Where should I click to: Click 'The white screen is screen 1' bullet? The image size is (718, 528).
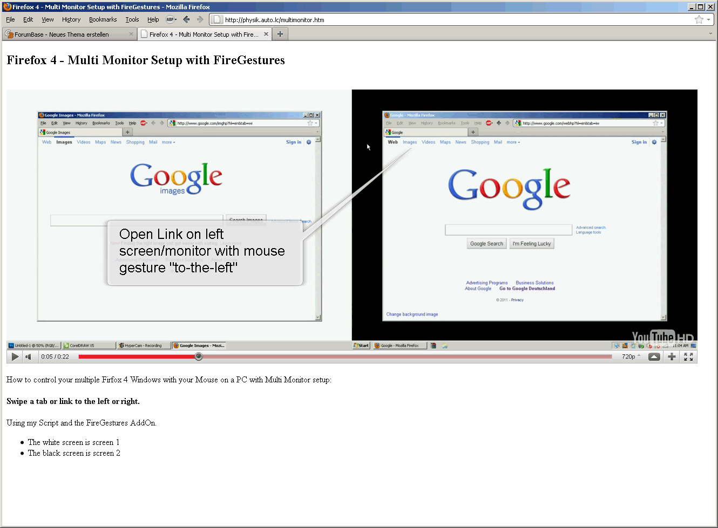(73, 442)
